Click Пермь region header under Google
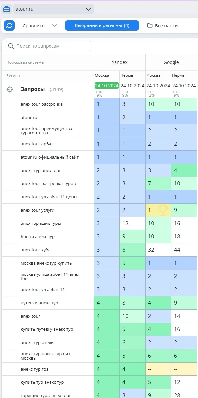The image size is (198, 398). pos(178,75)
